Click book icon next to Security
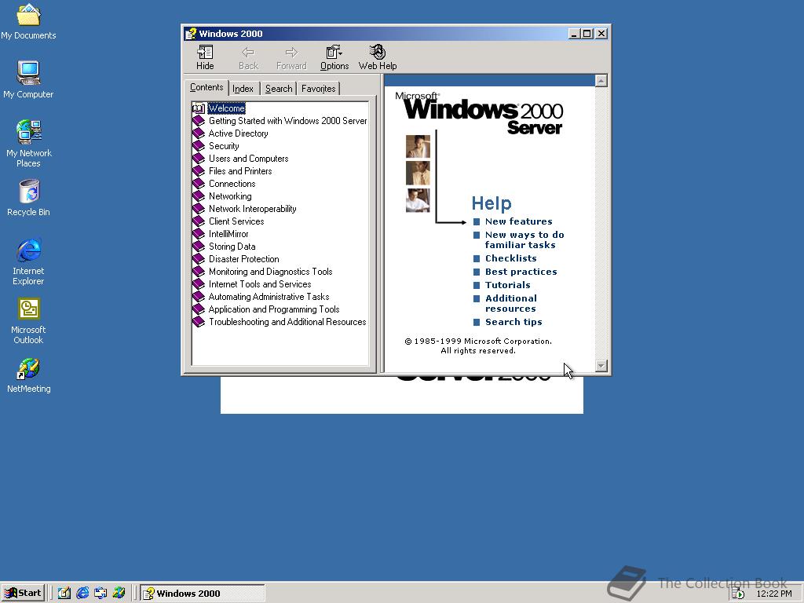804x603 pixels. [199, 146]
